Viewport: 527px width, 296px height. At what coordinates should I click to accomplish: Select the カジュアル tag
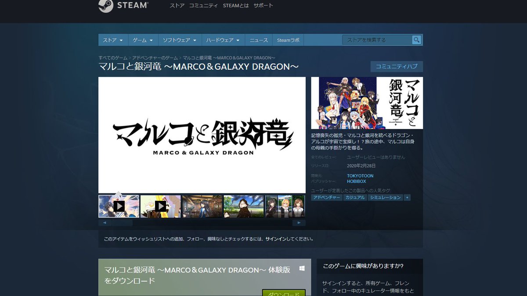pyautogui.click(x=355, y=197)
